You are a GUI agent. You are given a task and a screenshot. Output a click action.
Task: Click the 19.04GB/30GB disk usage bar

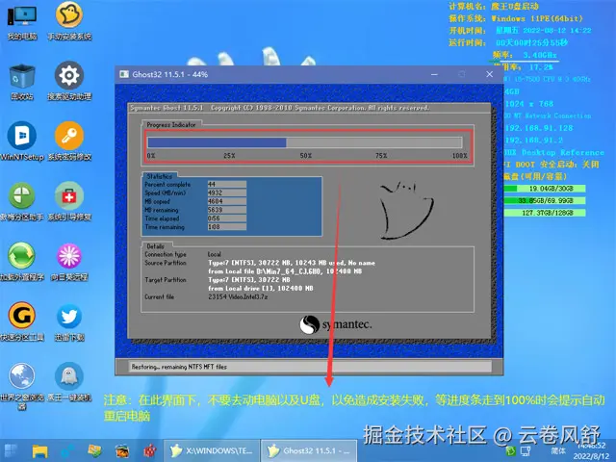pos(545,189)
